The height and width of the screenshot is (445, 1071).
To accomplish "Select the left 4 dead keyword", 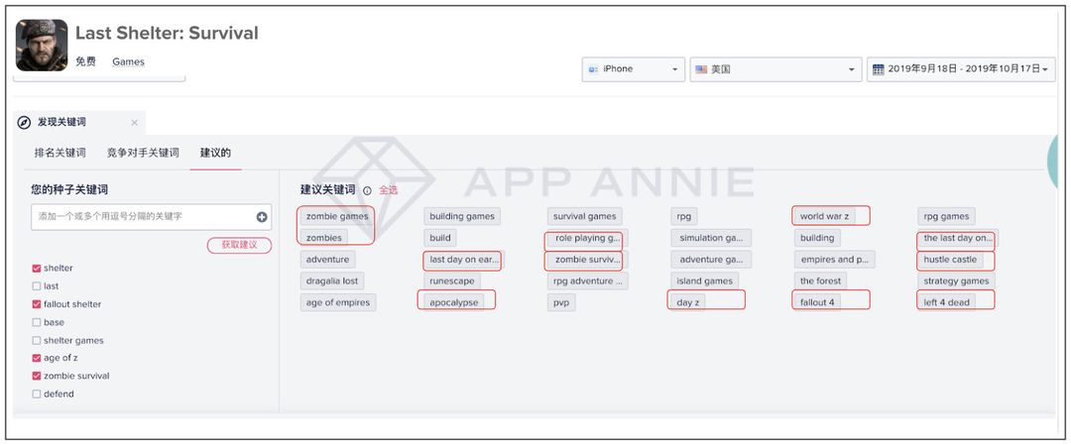I will (947, 303).
